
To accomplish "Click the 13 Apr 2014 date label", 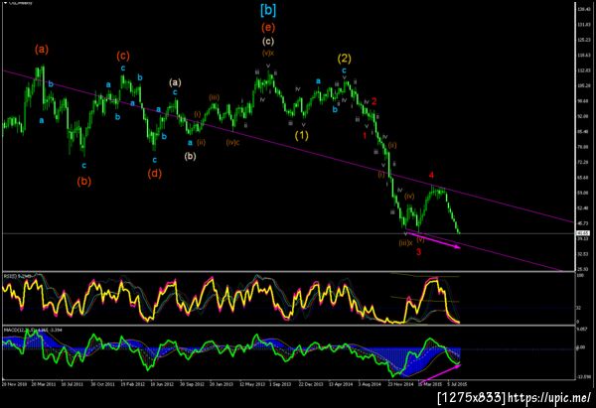I will click(341, 384).
